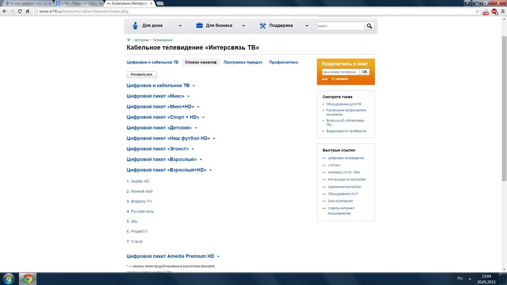
Task: Open 'Вопросы об «Интерсвязь-ТВ»' link
Action: coord(346,123)
